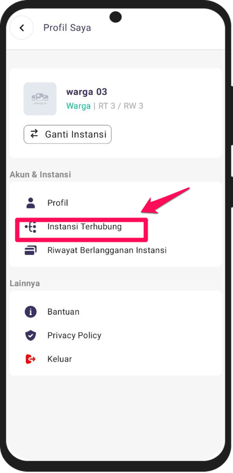Tap the Profil Saya page title
This screenshot has height=473, width=233.
pyautogui.click(x=67, y=28)
